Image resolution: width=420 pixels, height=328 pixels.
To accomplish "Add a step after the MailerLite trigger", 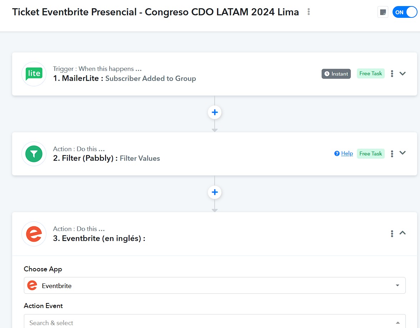I will (x=215, y=112).
